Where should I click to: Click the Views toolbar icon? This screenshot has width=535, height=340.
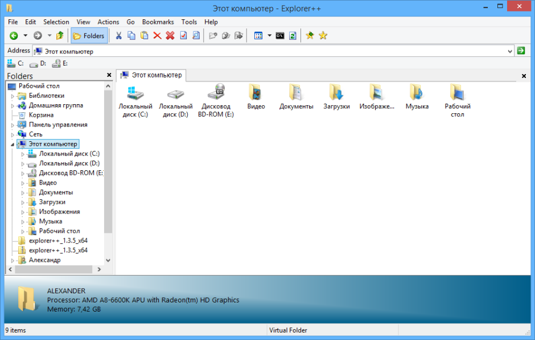[x=258, y=35]
